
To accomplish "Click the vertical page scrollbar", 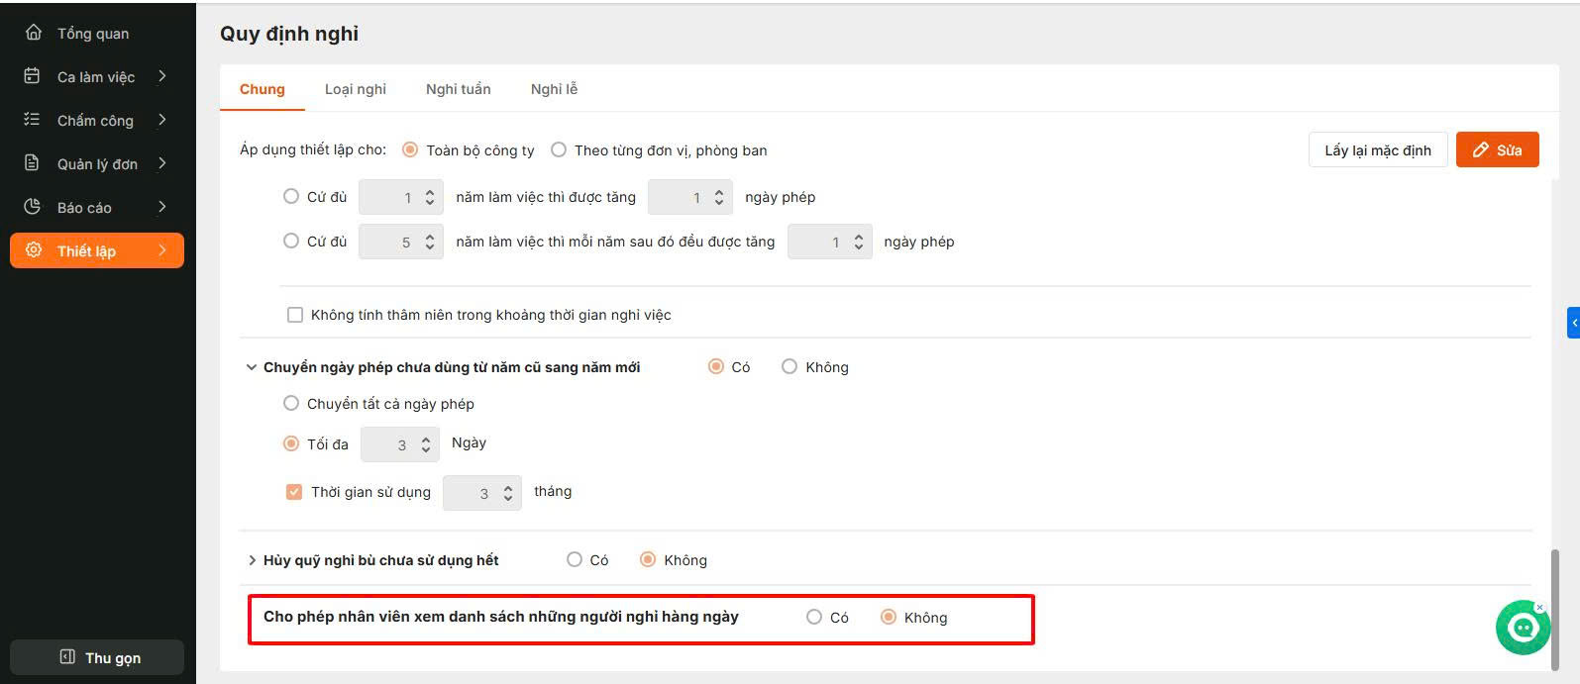I will (x=1555, y=609).
